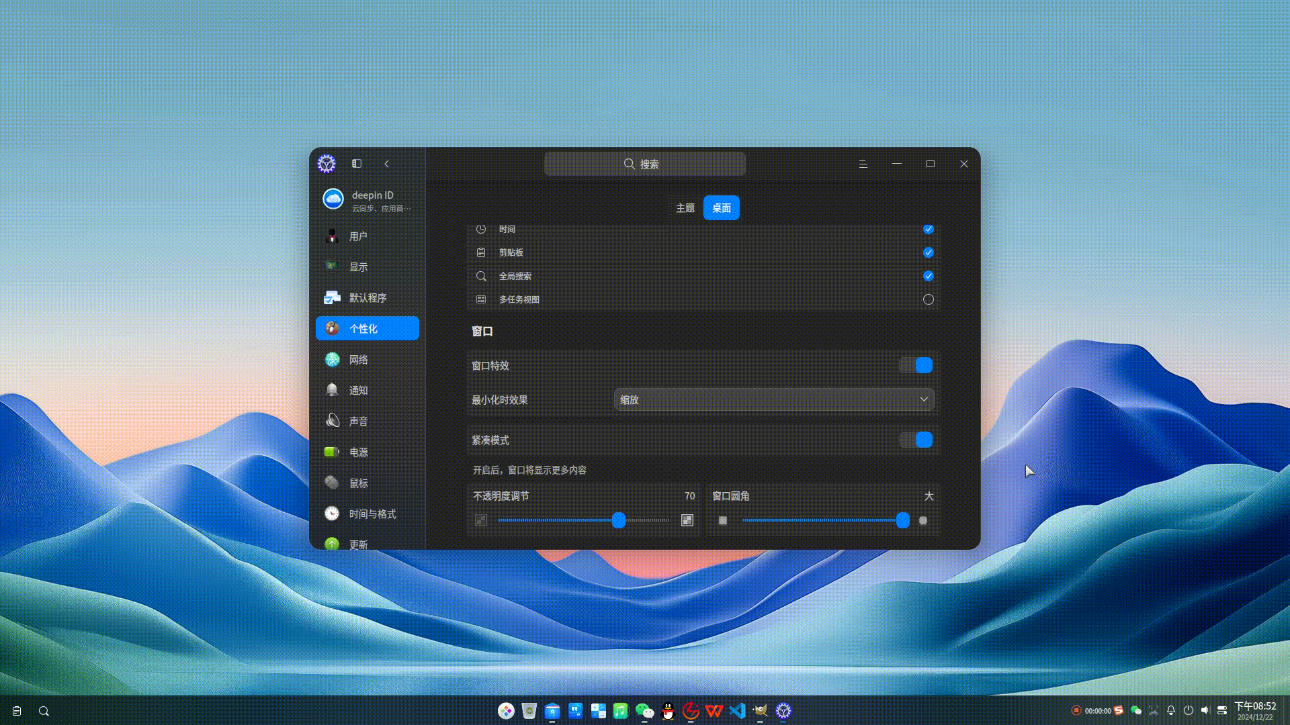The image size is (1290, 725).
Task: Open QQ penguin in the dock
Action: 668,711
